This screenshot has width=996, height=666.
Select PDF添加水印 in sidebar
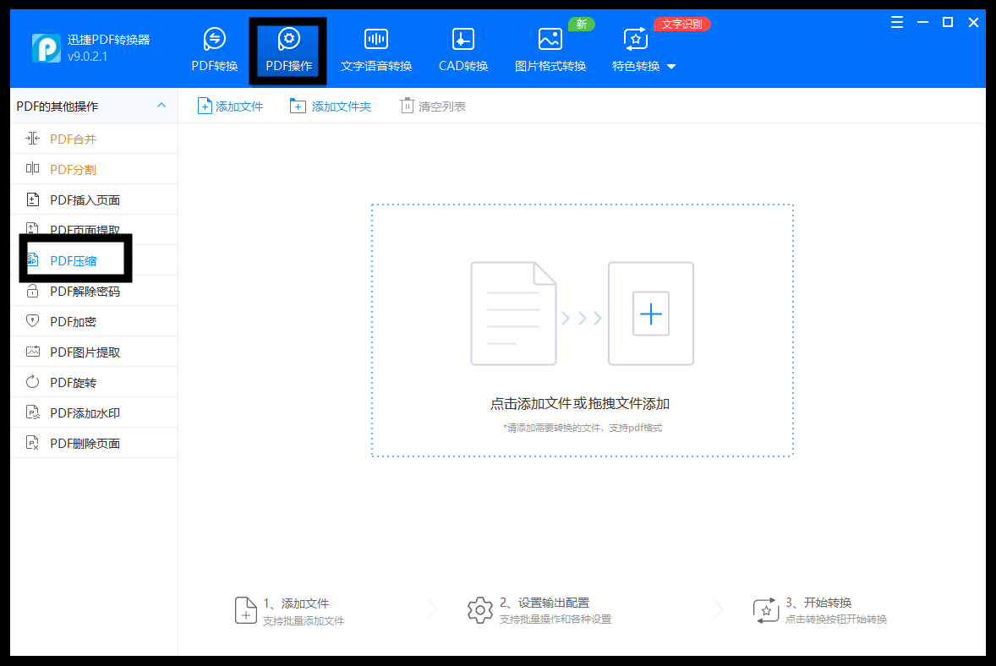94,413
